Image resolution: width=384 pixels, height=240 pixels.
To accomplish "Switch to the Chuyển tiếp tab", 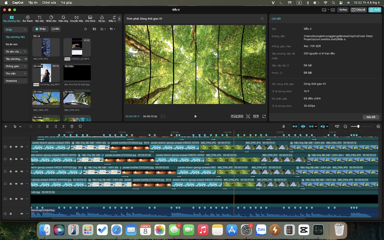I will [77, 19].
